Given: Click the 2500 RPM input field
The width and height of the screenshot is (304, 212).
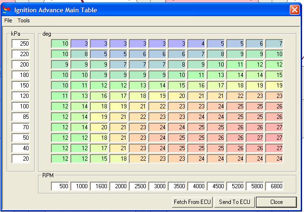Looking at the screenshot, I should pyautogui.click(x=138, y=186).
